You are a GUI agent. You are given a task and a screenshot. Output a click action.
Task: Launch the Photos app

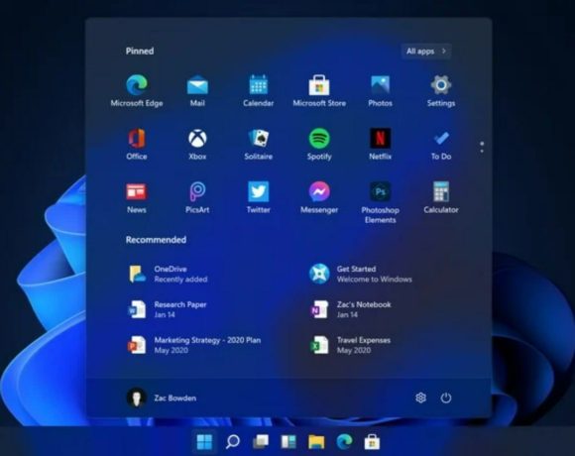380,90
